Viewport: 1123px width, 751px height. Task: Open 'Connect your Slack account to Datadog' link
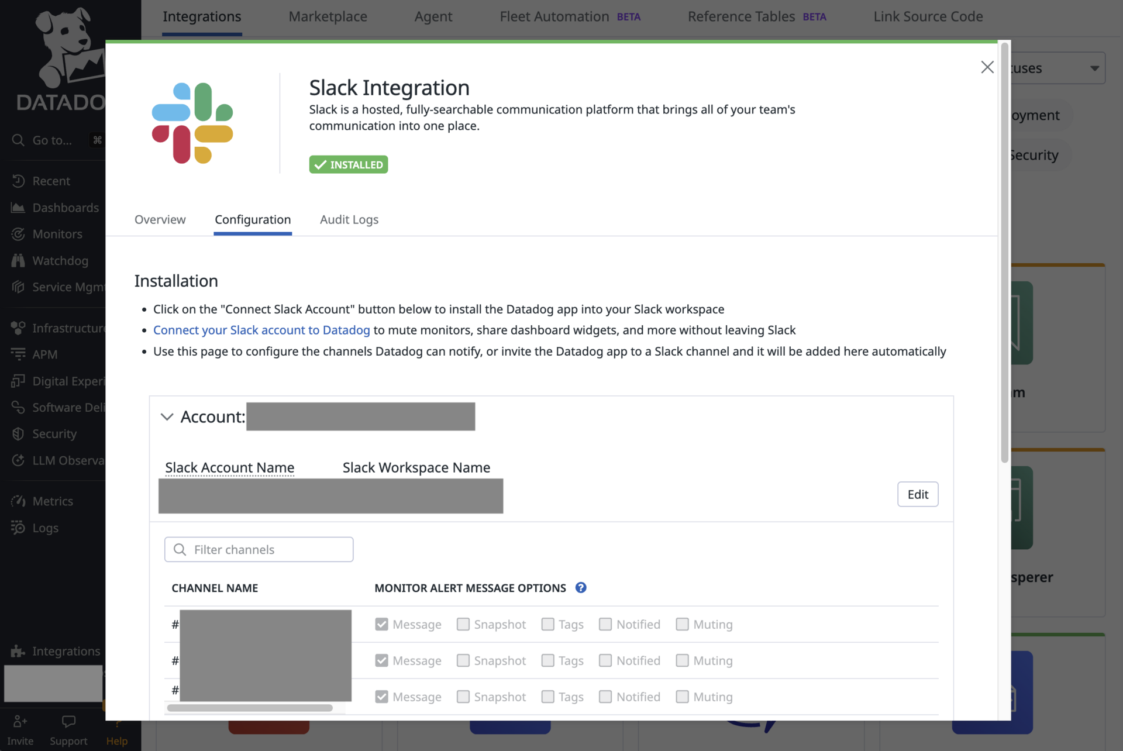point(261,330)
